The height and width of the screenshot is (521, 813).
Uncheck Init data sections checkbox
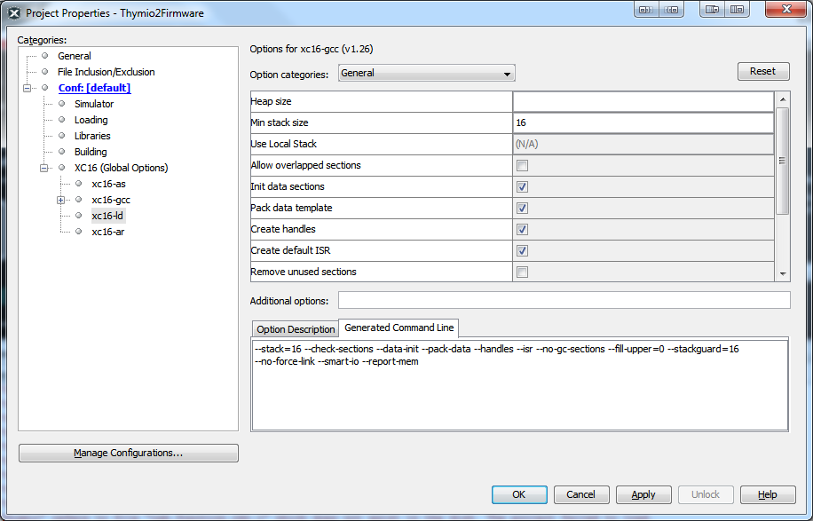522,186
